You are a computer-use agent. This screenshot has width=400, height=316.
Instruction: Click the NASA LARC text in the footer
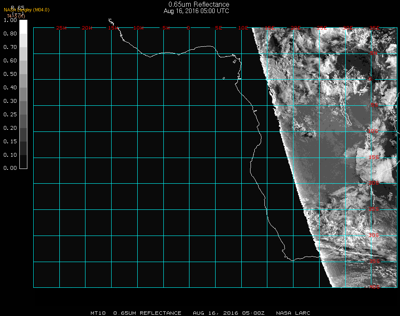(293, 313)
